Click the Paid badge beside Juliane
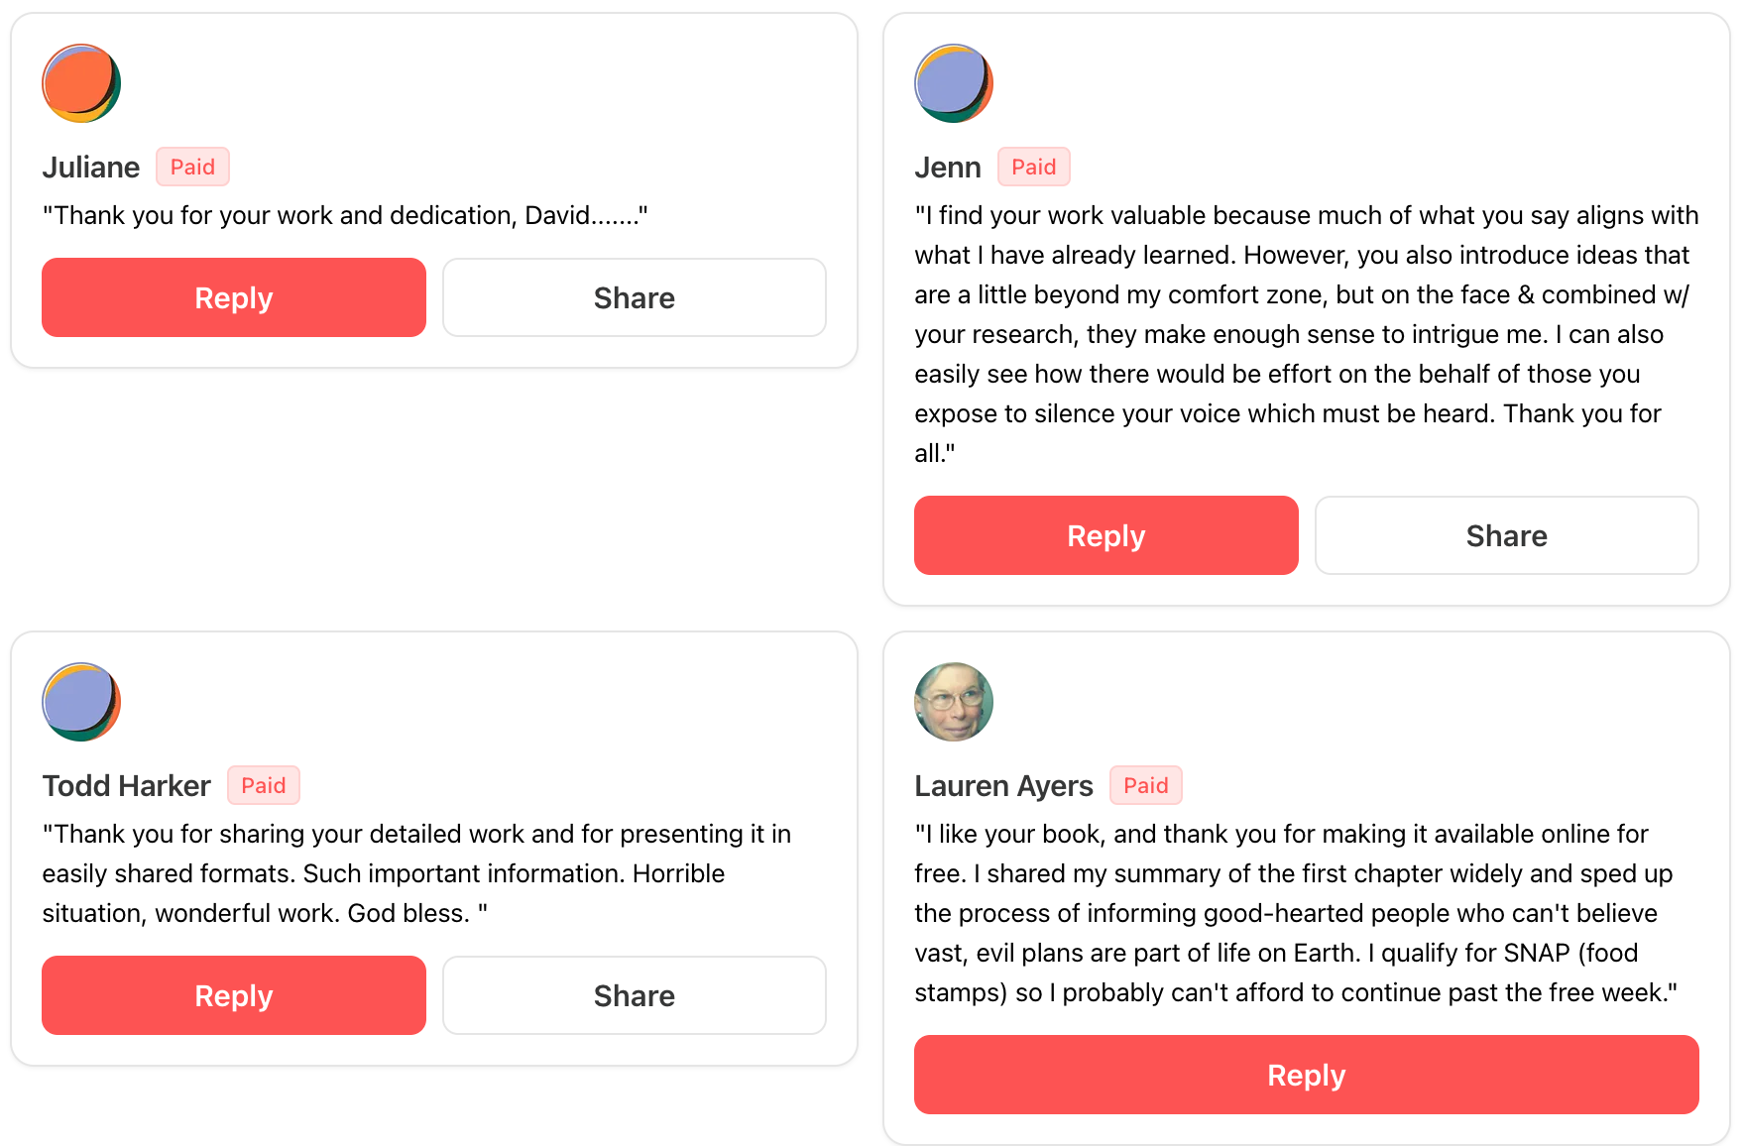Viewport: 1743px width, 1146px height. click(192, 167)
